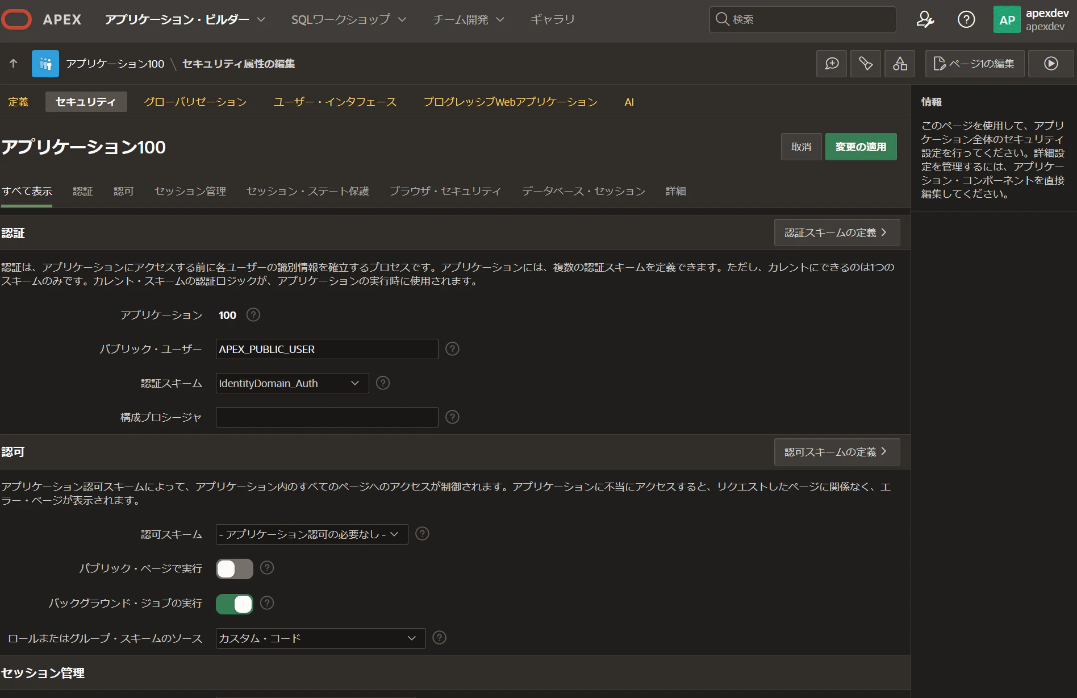Image resolution: width=1077 pixels, height=698 pixels.
Task: Open 認証スキームの定義 button
Action: [x=837, y=232]
